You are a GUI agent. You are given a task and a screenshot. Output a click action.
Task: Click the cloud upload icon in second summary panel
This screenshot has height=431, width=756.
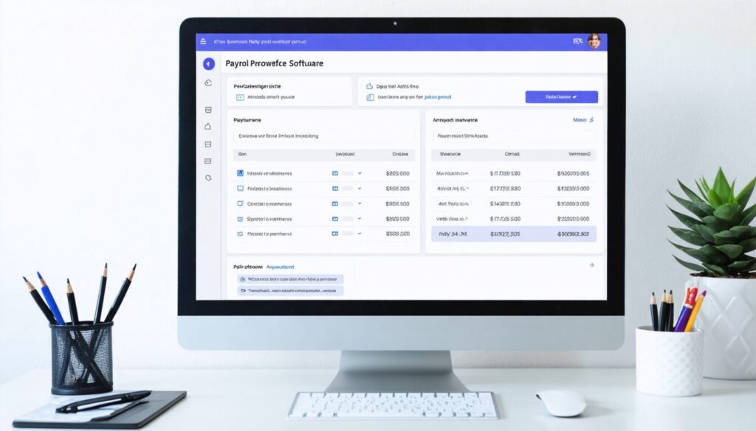369,86
